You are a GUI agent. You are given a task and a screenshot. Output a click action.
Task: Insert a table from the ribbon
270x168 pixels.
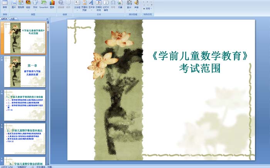click(5, 4)
